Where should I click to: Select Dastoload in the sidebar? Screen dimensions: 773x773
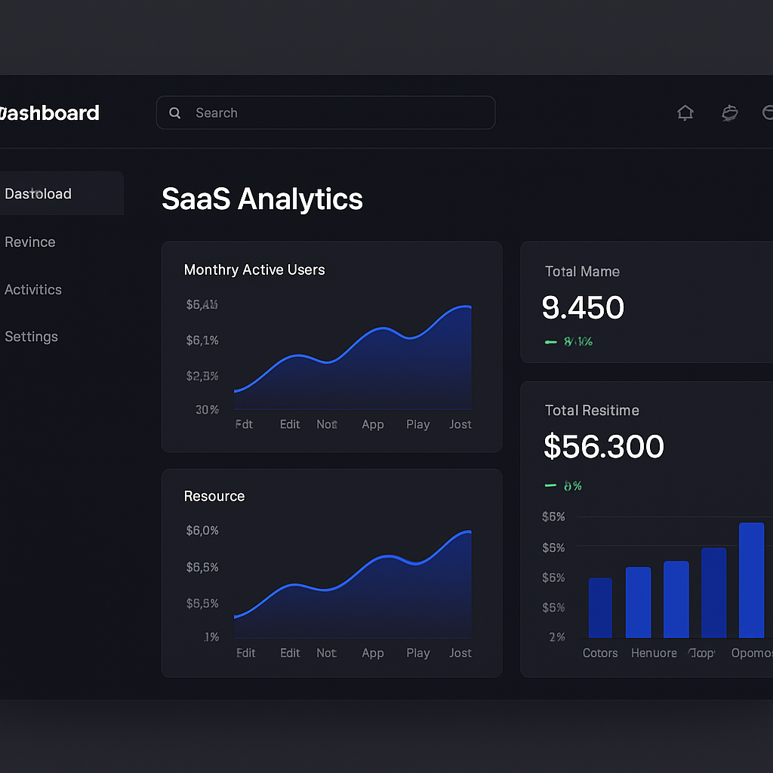[61, 193]
